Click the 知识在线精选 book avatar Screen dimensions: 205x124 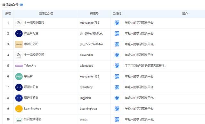(x=19, y=119)
